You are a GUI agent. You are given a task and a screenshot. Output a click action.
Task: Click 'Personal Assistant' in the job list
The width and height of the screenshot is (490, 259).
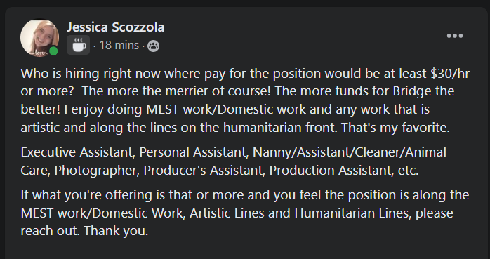point(192,152)
